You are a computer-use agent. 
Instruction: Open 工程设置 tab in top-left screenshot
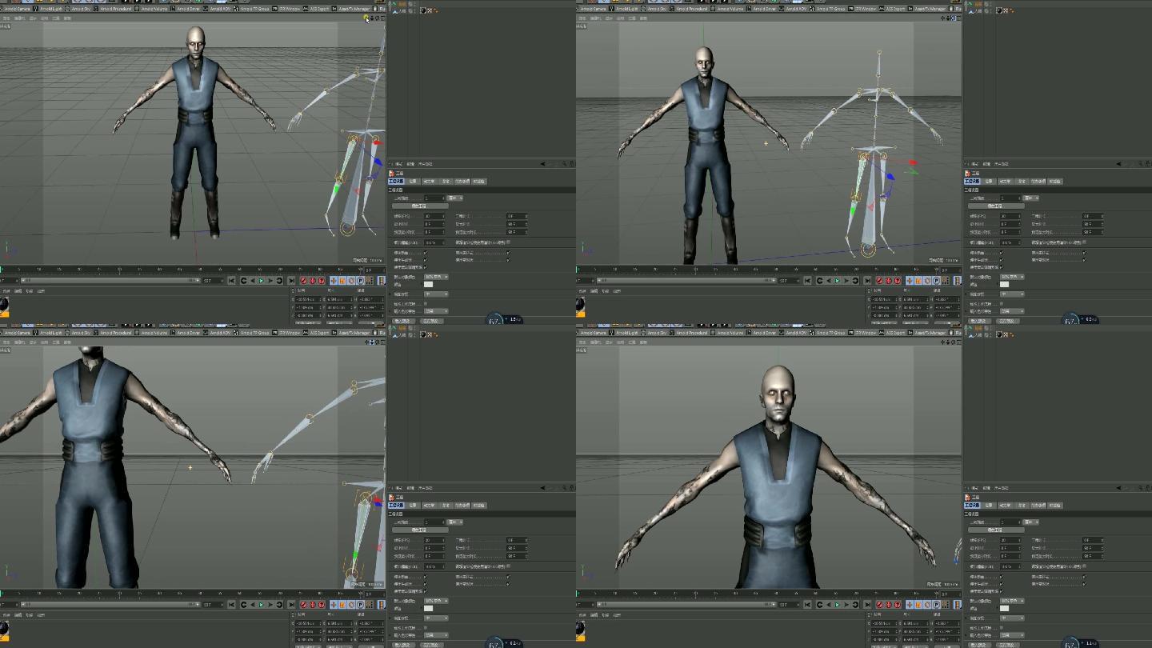[x=396, y=182]
